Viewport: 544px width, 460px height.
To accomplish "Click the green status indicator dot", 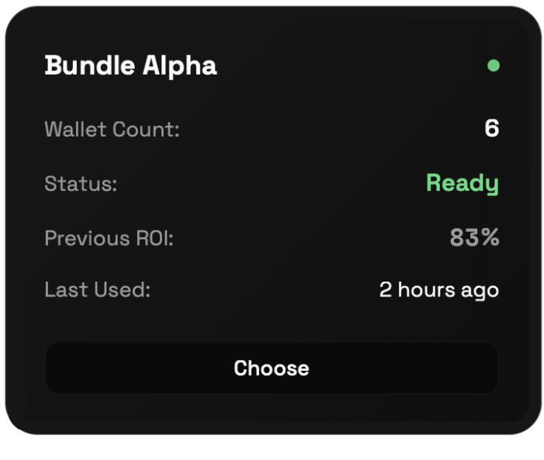I will (493, 66).
